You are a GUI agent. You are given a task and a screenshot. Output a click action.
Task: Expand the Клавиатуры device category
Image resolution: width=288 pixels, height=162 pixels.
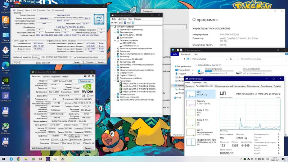pos(115,51)
